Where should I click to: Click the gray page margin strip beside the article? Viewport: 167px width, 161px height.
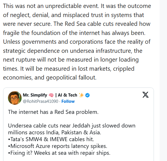163,80
